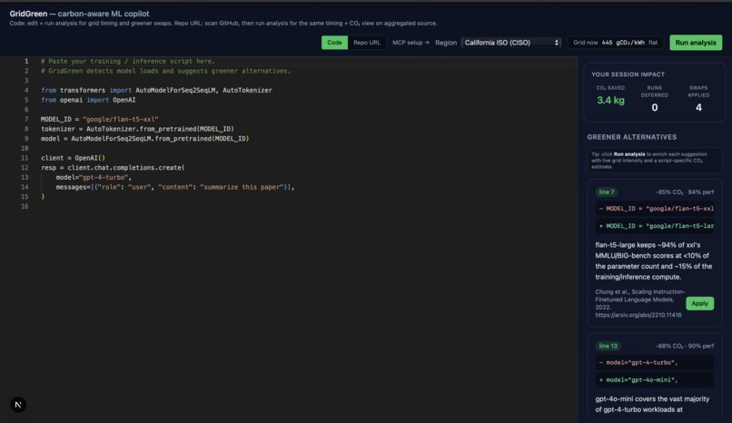This screenshot has width=732, height=423.
Task: Click the removed gpt-4-turbo diff line
Action: tap(655, 362)
